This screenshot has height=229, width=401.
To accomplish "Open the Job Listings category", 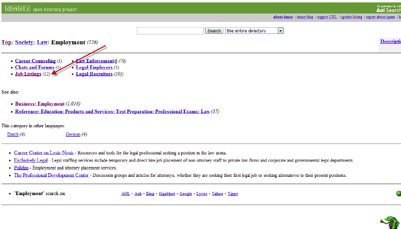I will [x=28, y=74].
